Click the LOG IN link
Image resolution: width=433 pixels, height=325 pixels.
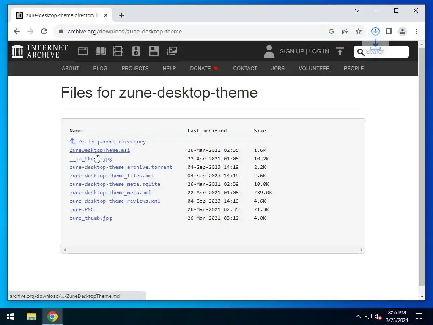pyautogui.click(x=319, y=51)
